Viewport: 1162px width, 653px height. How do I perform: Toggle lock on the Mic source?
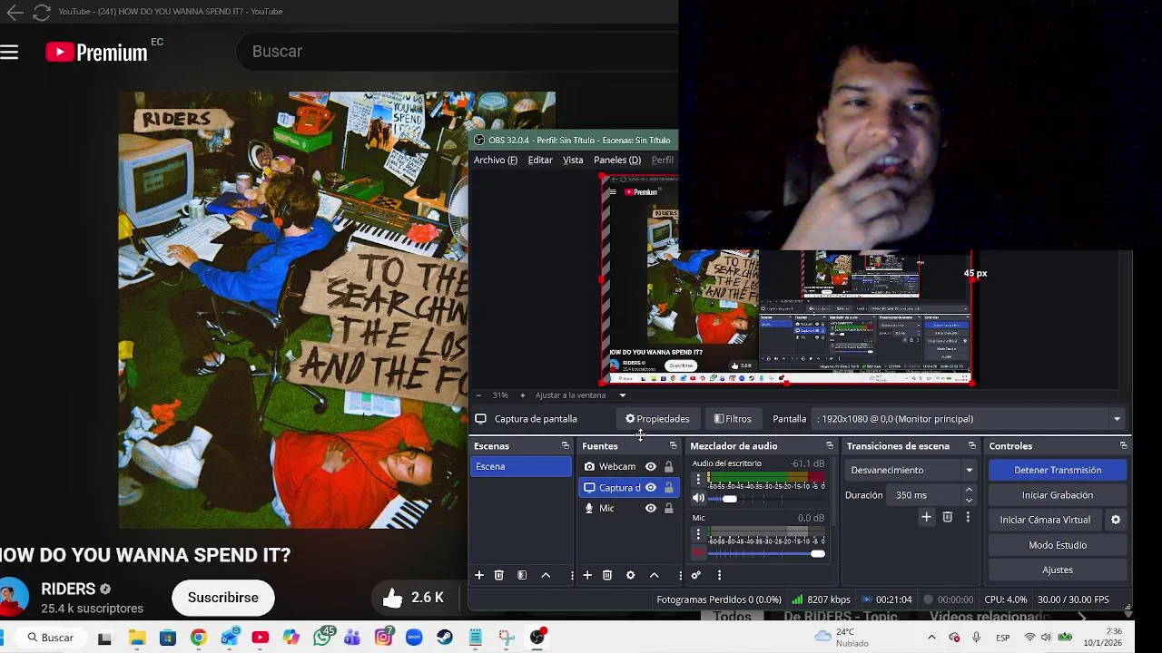(669, 508)
